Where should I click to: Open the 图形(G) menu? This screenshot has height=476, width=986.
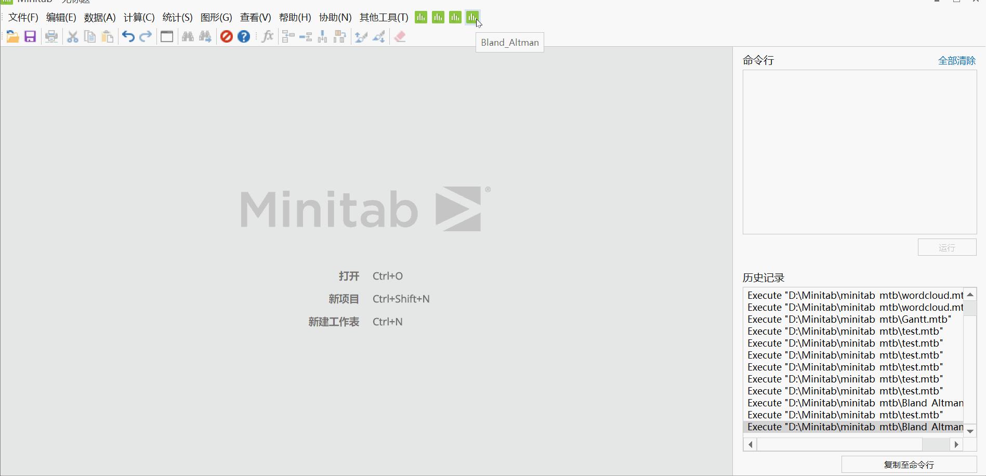pos(216,17)
